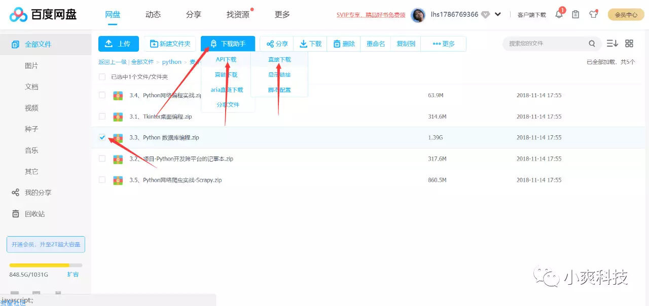Click the 复制到 button
649x306 pixels.
pos(406,44)
